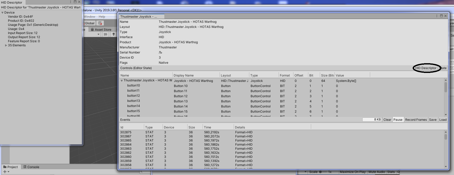Sort controls by the Bit column
Screen dimensions: 454x175
coord(314,75)
